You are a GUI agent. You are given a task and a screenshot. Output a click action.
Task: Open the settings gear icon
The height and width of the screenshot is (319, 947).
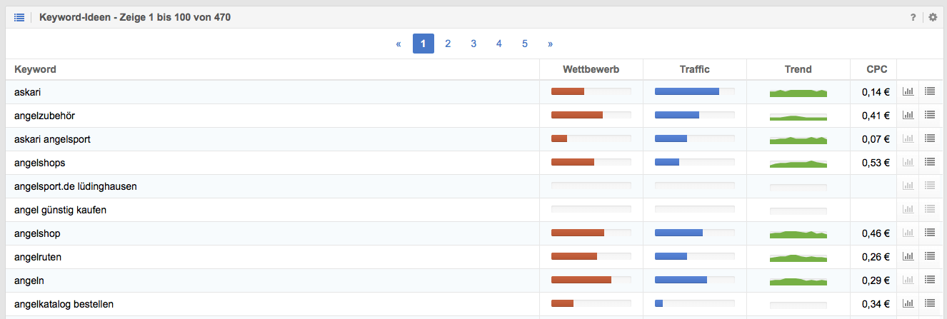(933, 17)
